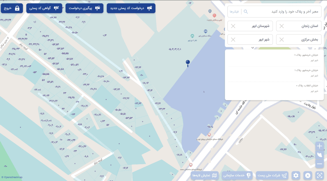Open the فیلترها filters link

click(234, 12)
